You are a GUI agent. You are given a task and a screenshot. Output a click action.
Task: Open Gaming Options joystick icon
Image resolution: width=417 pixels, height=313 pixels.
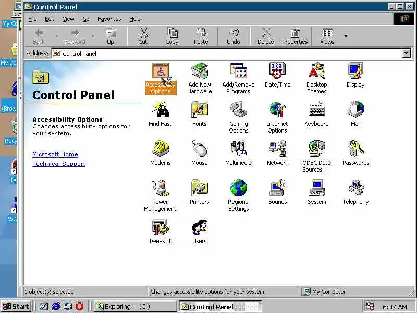point(239,118)
